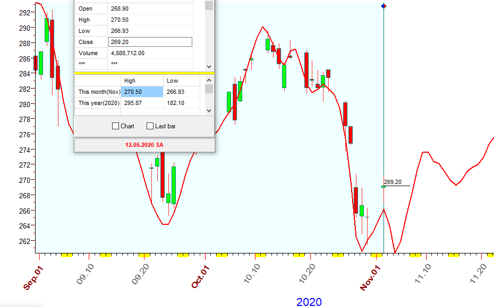Enable the Chart checkbox
Viewport: 494px width, 307px height.
click(x=116, y=126)
